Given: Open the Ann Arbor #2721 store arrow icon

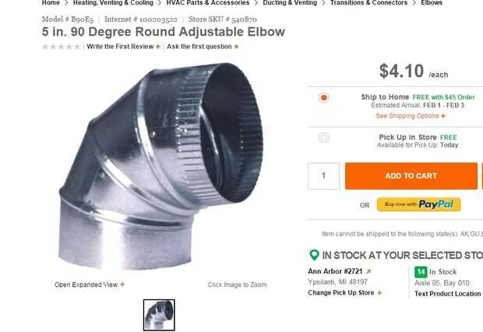Looking at the screenshot, I should point(368,271).
